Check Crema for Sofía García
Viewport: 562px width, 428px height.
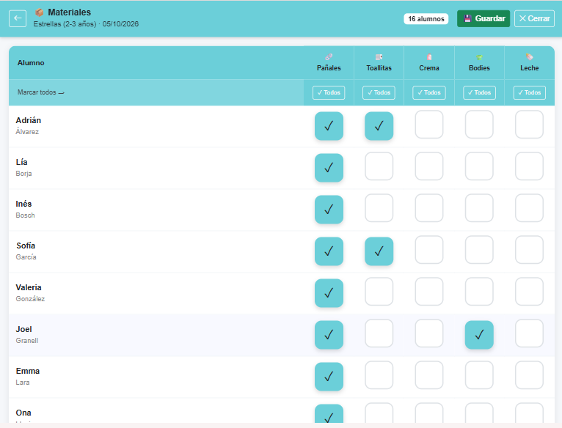[429, 250]
